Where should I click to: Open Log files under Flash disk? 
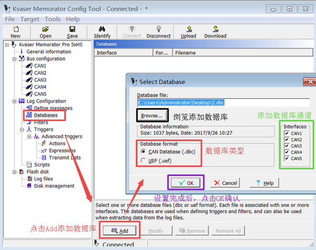click(x=43, y=179)
